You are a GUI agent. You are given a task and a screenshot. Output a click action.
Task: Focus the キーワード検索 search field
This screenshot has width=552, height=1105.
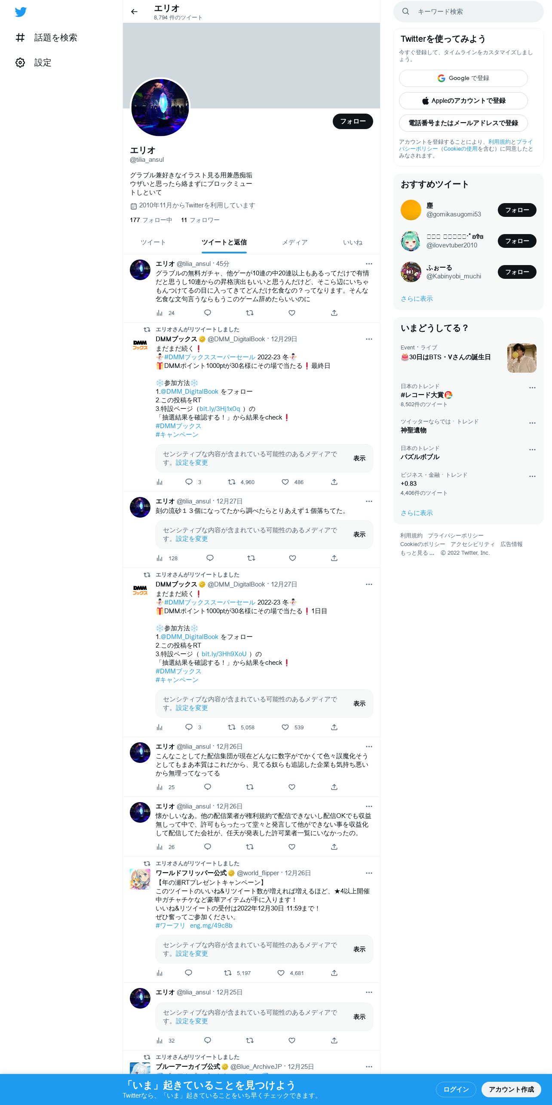click(469, 12)
